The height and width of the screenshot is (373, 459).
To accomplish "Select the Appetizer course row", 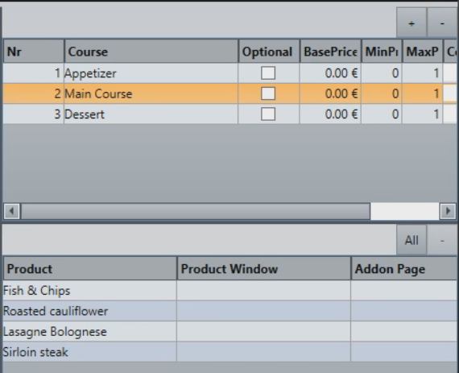I will [229, 73].
